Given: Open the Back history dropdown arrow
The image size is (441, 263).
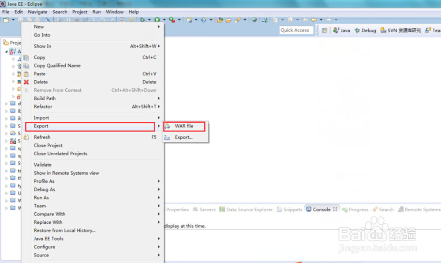Looking at the screenshot, I should [x=321, y=20].
